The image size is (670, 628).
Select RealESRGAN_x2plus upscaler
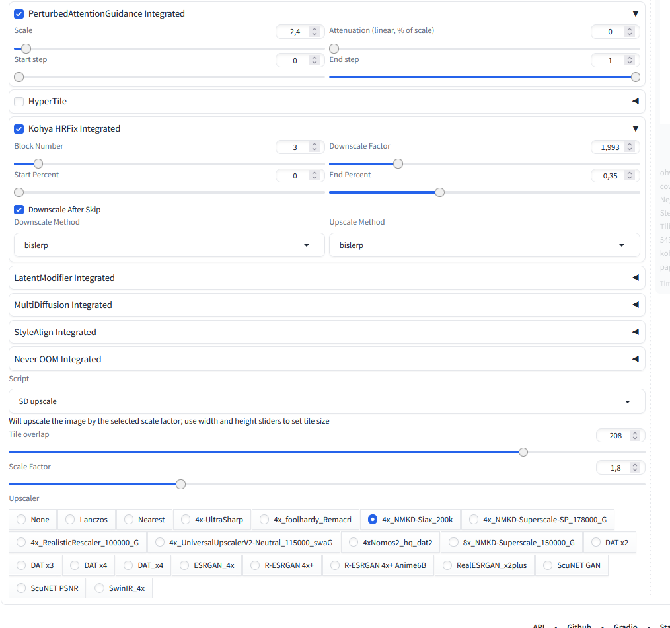point(484,565)
